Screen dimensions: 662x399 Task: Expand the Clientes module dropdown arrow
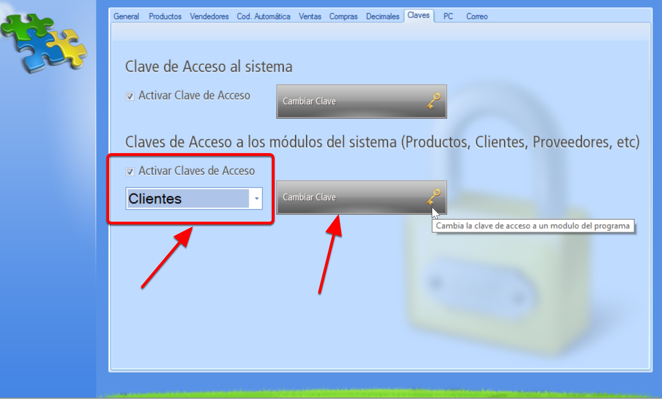(256, 199)
